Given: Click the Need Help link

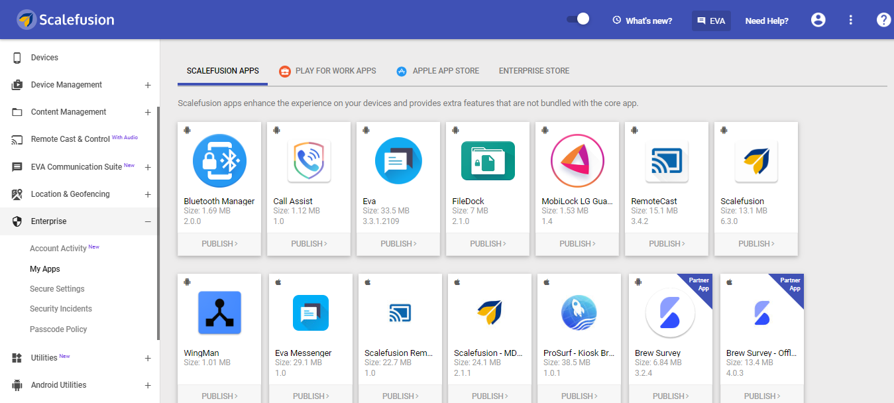Looking at the screenshot, I should 767,21.
